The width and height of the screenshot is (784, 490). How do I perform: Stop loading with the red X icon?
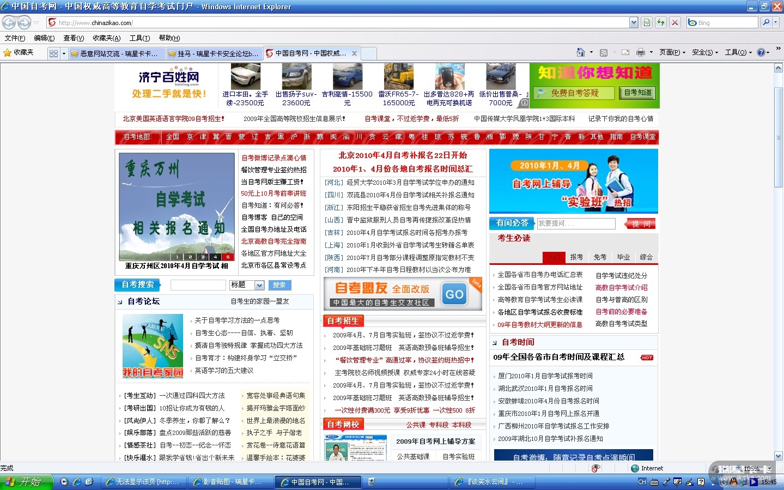[675, 22]
